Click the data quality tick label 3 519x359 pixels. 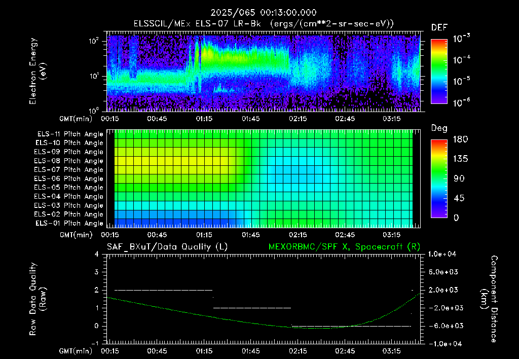point(97,272)
